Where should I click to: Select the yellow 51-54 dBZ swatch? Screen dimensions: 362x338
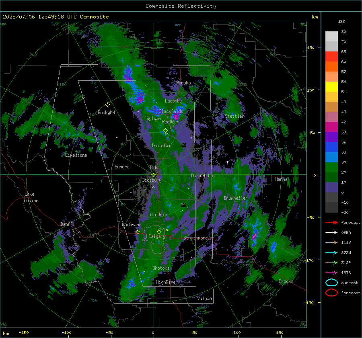click(x=331, y=86)
